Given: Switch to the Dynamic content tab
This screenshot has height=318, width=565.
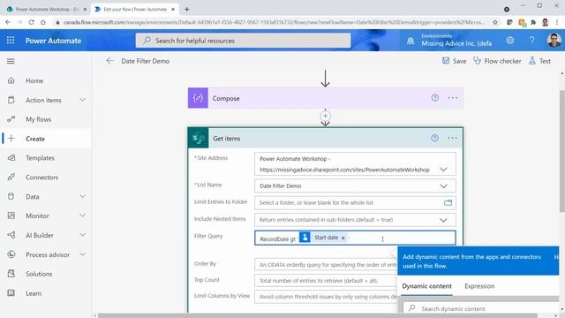Looking at the screenshot, I should pos(426,286).
